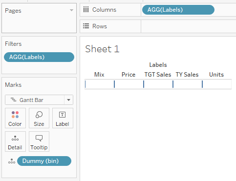Click the Price column header
Screen dimensions: 236x181
click(x=129, y=75)
